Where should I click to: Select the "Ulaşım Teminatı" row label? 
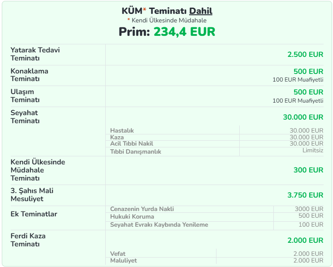pyautogui.click(x=25, y=96)
